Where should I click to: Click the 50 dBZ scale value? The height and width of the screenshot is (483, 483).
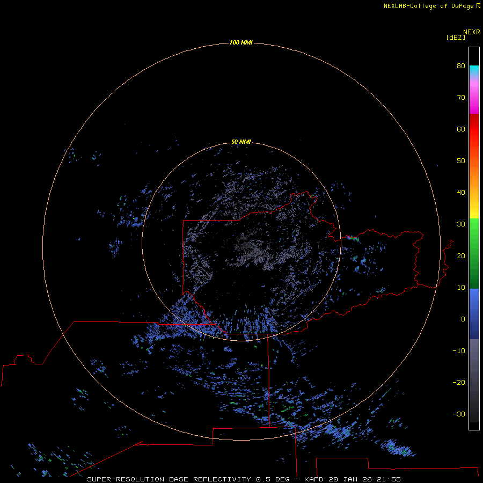461,161
